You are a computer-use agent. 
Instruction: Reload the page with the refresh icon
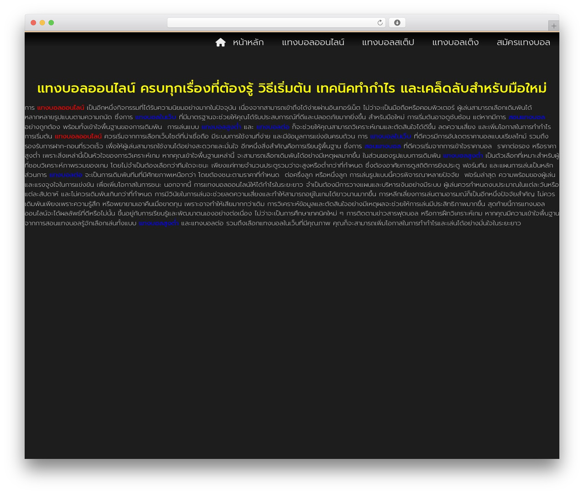tap(380, 23)
